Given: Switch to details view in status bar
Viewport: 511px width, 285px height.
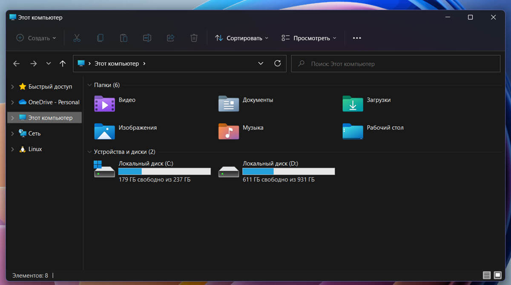Looking at the screenshot, I should [x=487, y=275].
